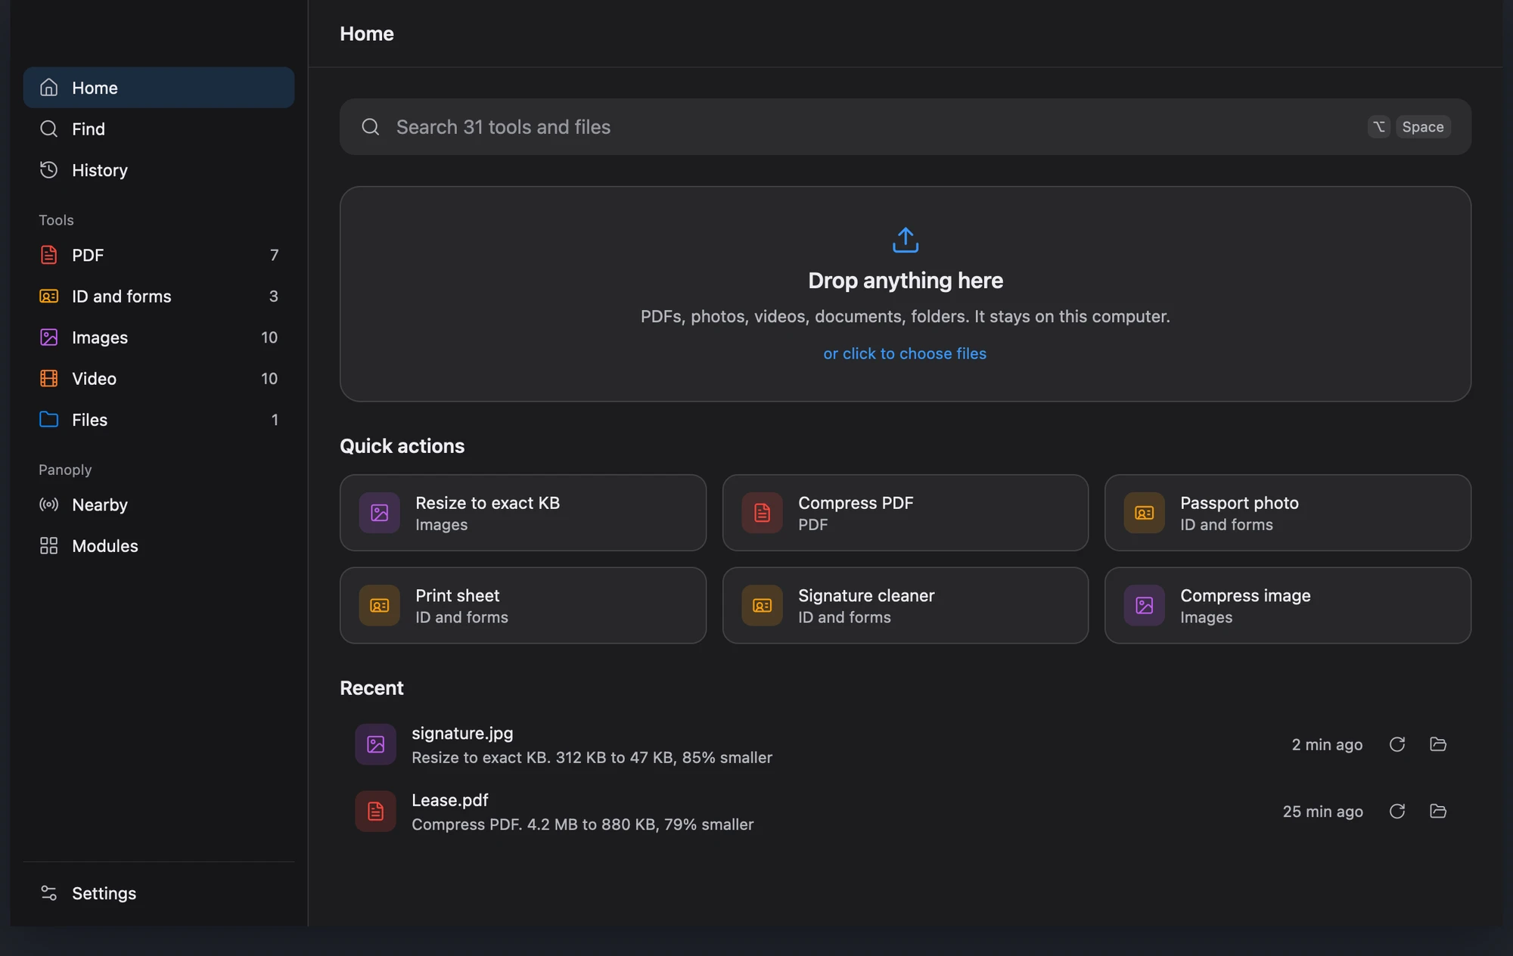Launch Passport photo quick action
Screen dimensions: 1513x956
(x=1288, y=513)
